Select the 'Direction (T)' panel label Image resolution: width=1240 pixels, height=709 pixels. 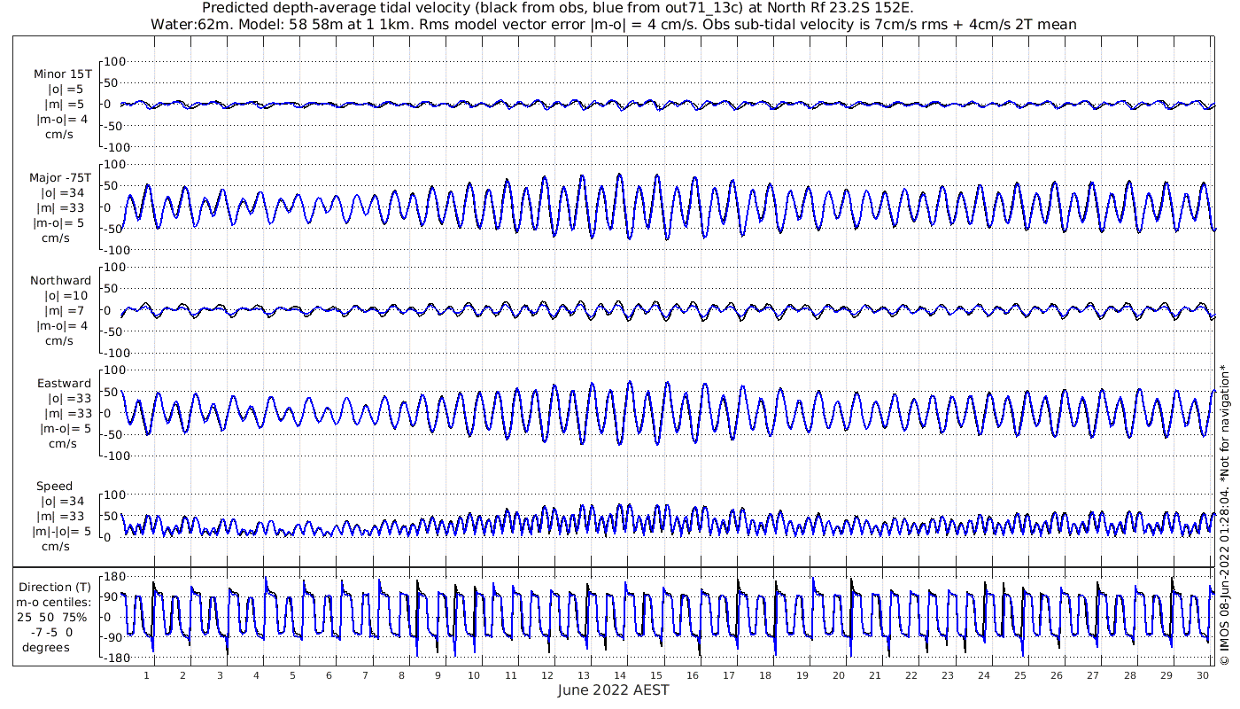coord(55,588)
